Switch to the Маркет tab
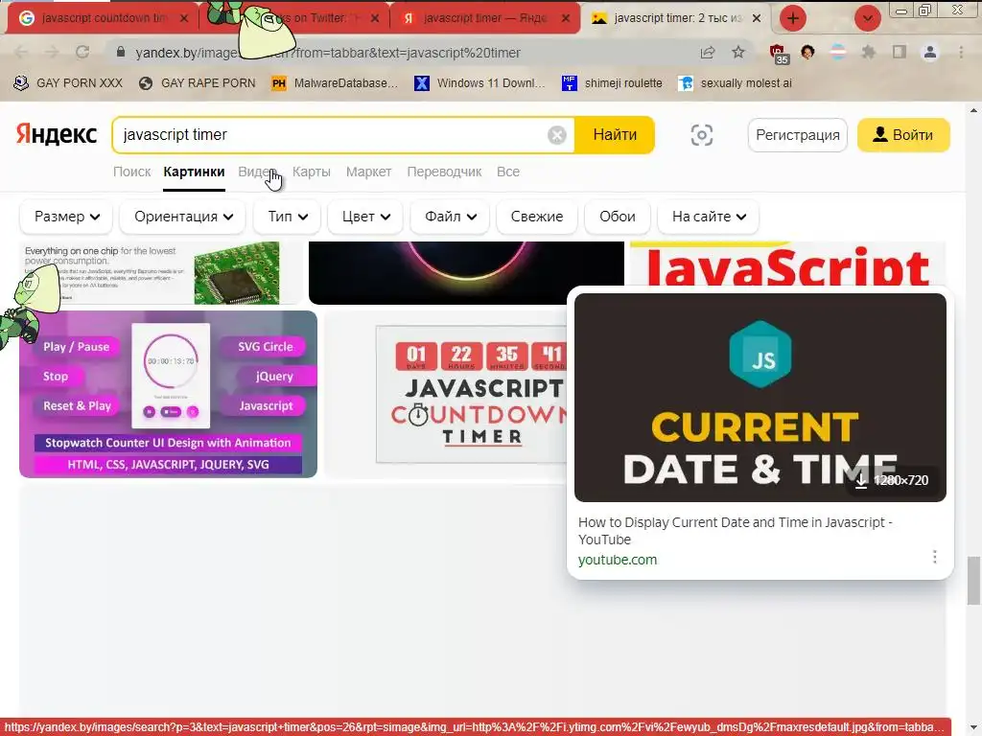This screenshot has width=982, height=736. click(x=369, y=172)
